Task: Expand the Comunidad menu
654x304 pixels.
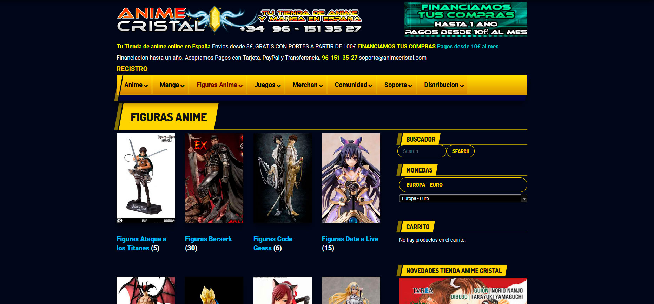Action: pyautogui.click(x=354, y=85)
